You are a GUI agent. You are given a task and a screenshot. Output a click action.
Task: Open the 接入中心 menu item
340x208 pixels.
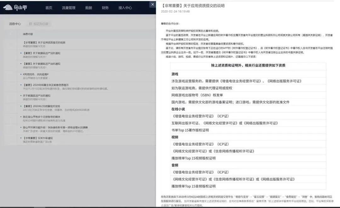pyautogui.click(x=126, y=7)
